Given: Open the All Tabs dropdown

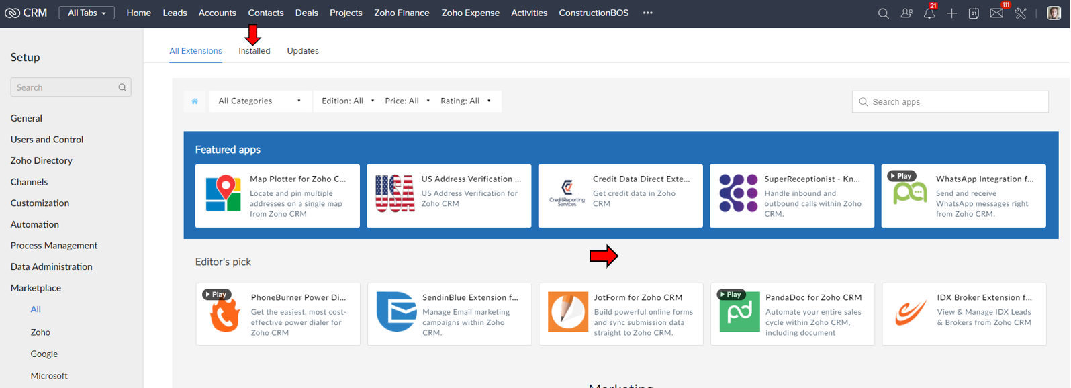Looking at the screenshot, I should click(87, 13).
